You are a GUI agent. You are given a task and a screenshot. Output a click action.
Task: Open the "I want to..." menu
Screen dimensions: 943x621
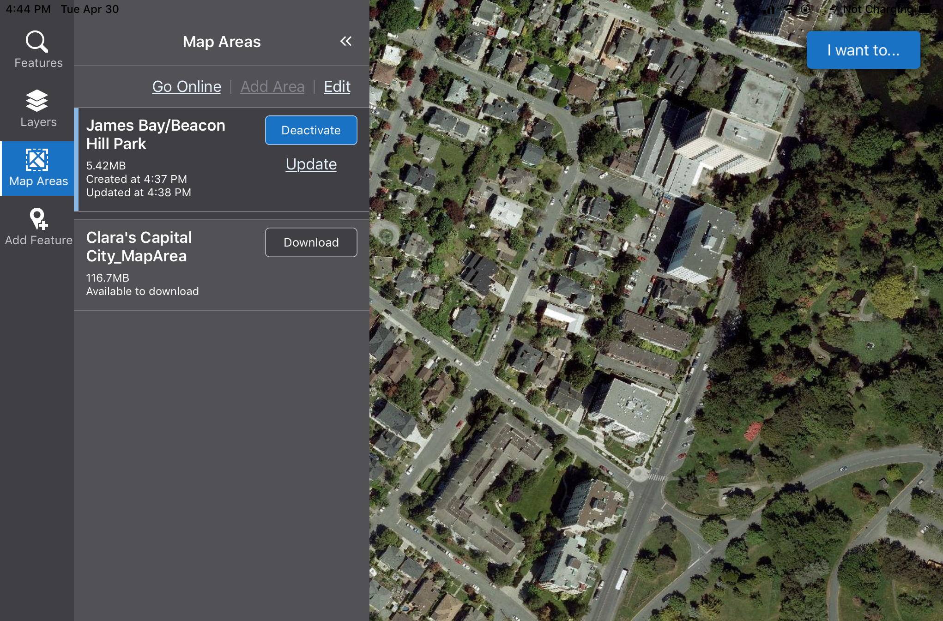[864, 50]
